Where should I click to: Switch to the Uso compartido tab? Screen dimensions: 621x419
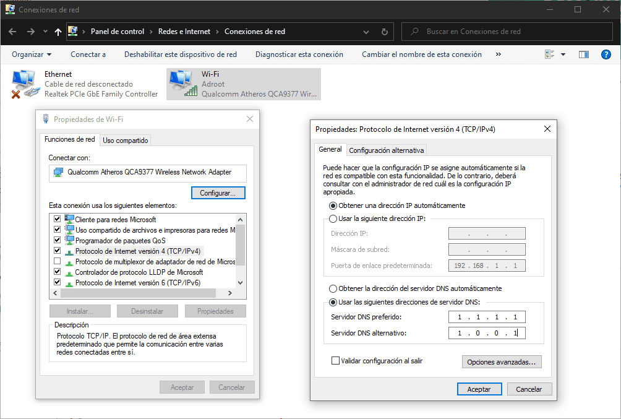125,140
